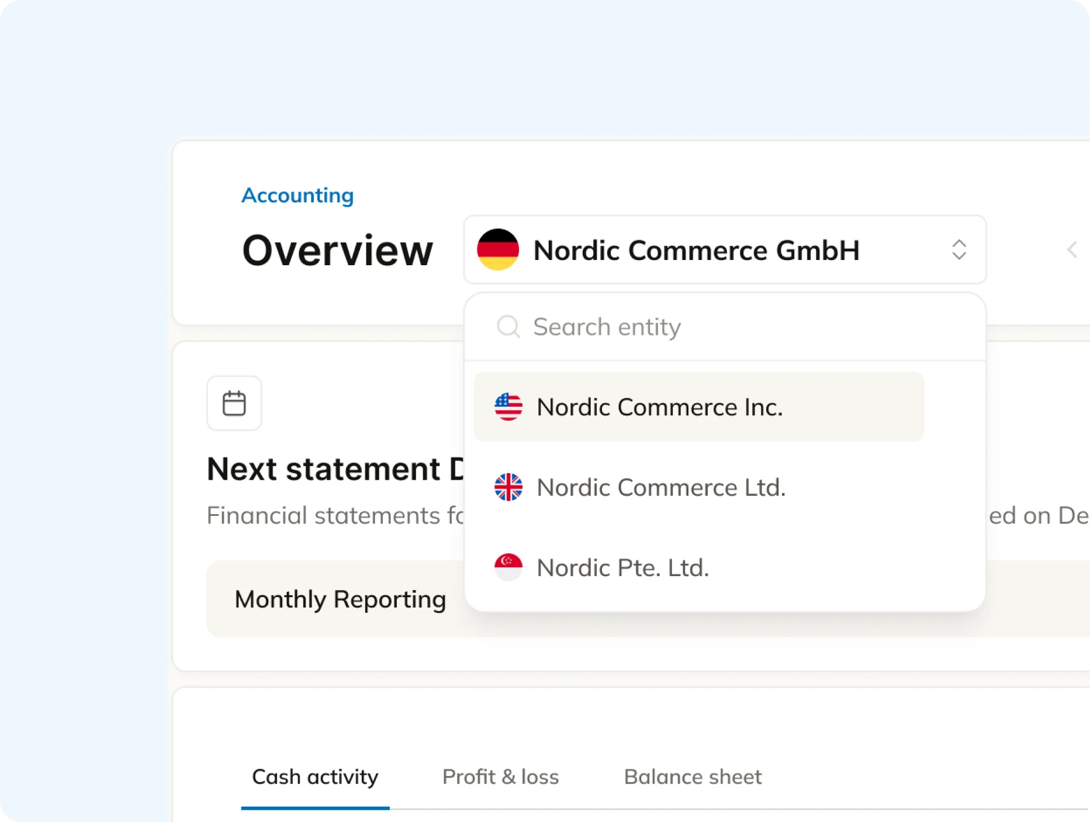Switch to the Profit & loss tab
1090x822 pixels.
point(501,777)
